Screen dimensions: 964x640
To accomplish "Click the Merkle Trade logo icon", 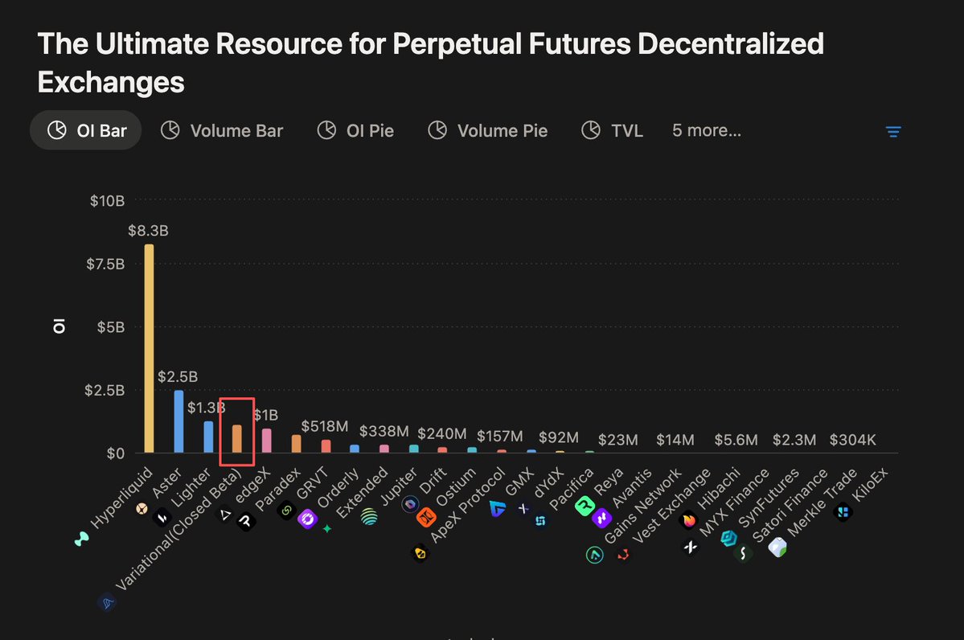I will click(777, 548).
